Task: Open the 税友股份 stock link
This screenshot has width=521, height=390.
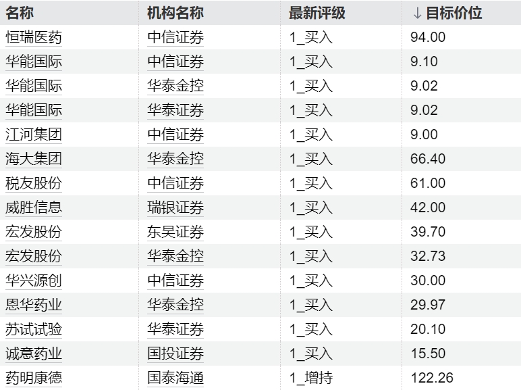Action: (34, 183)
